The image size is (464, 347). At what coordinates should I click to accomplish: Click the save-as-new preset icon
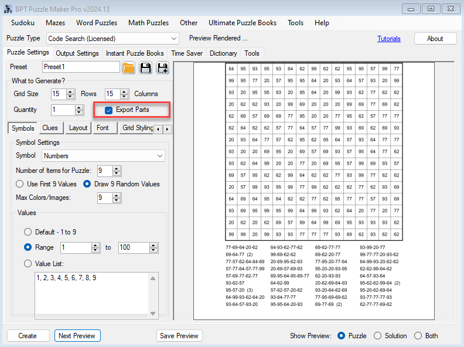pyautogui.click(x=162, y=68)
